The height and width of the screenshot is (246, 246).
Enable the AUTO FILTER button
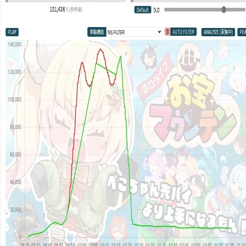(183, 32)
